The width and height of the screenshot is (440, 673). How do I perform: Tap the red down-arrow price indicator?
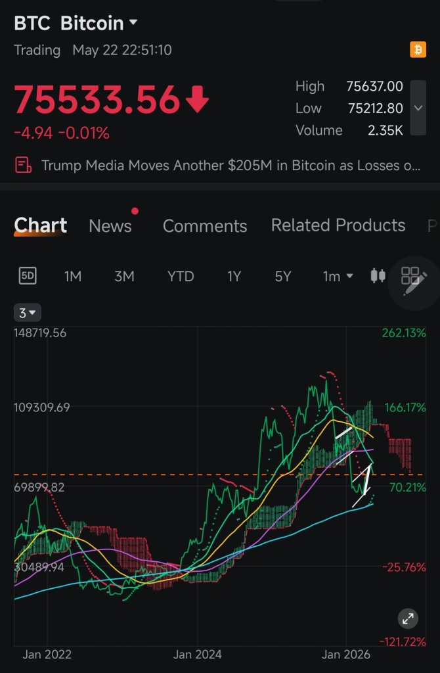coord(197,99)
